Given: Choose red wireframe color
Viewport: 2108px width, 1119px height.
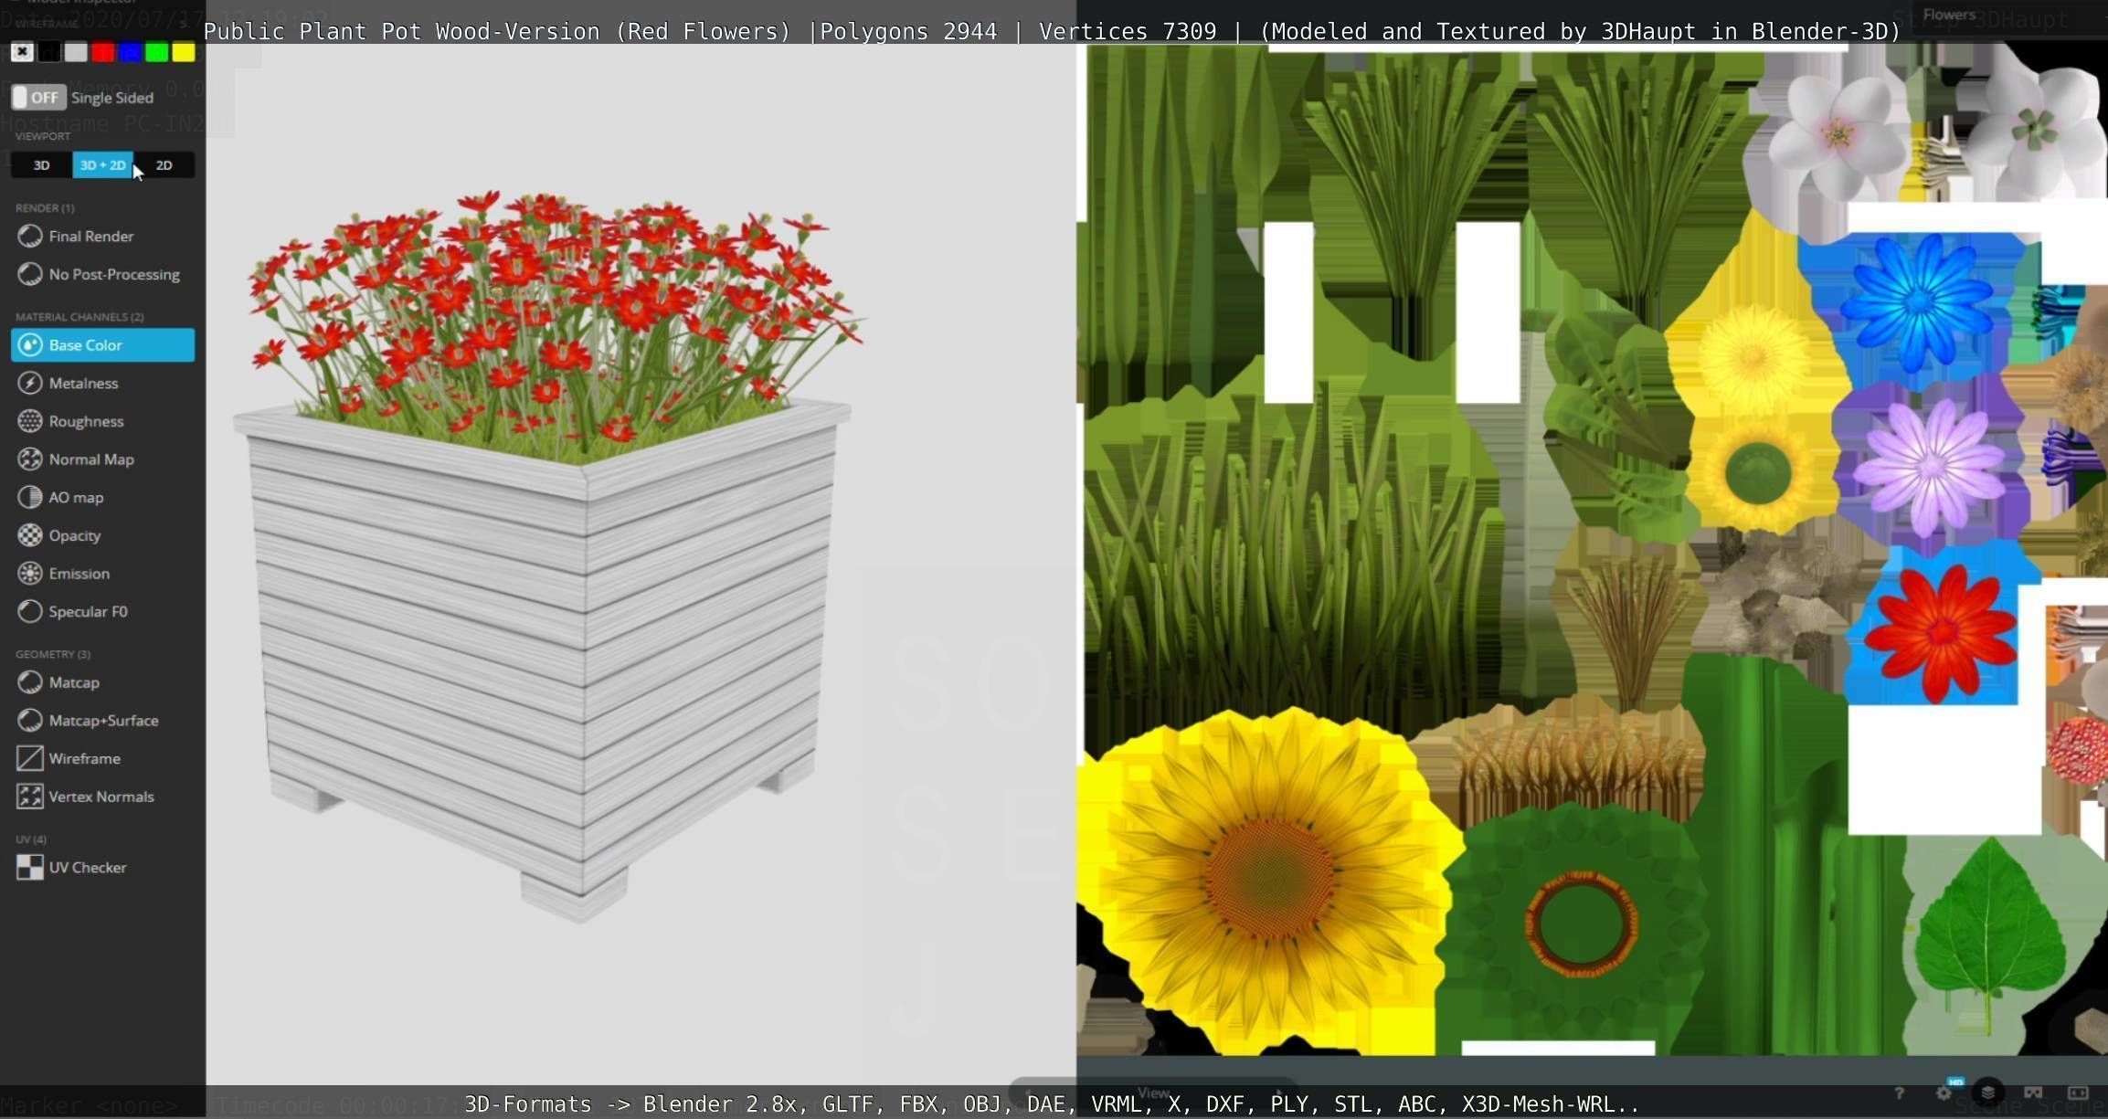Looking at the screenshot, I should click(103, 52).
